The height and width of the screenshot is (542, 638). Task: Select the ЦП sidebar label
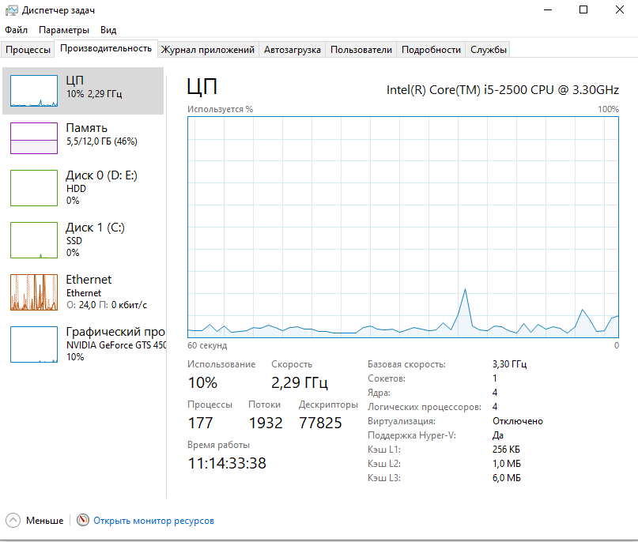click(x=75, y=80)
